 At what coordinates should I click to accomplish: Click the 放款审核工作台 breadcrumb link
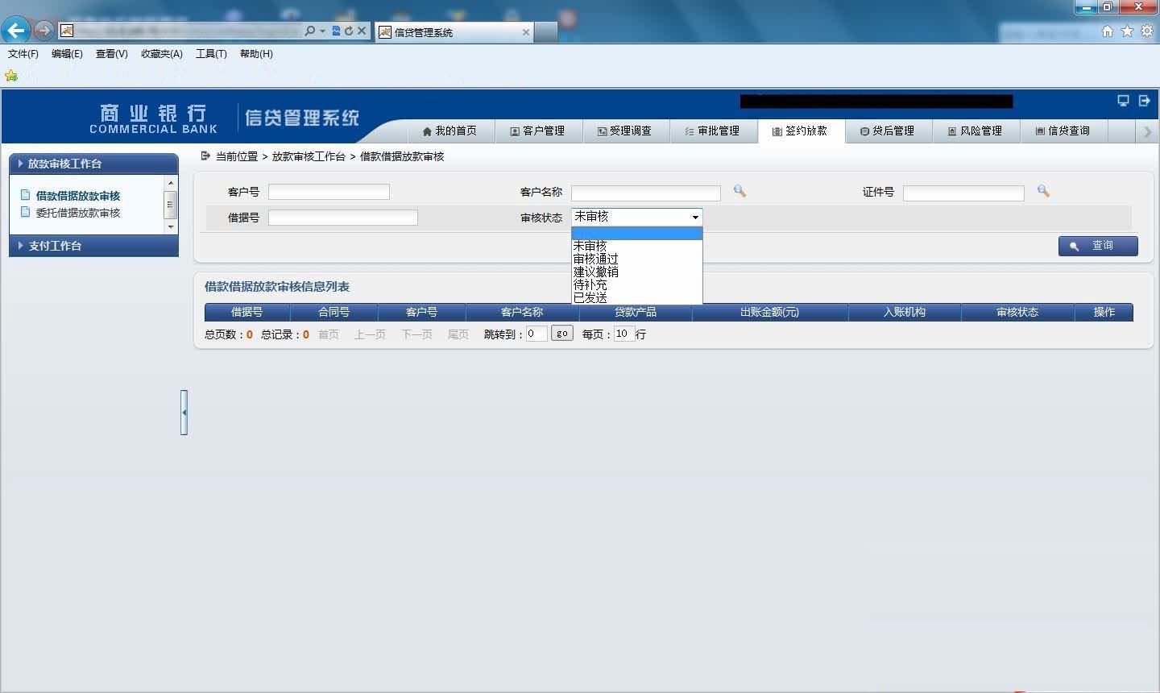point(309,156)
